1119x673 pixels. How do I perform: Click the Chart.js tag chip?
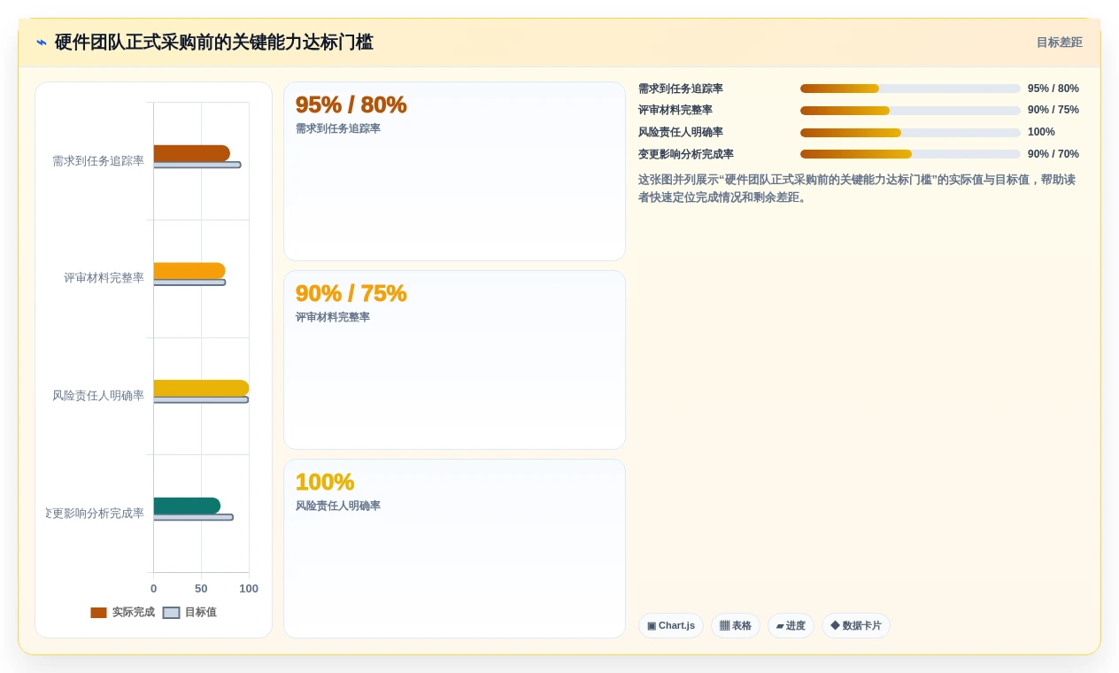click(x=671, y=626)
